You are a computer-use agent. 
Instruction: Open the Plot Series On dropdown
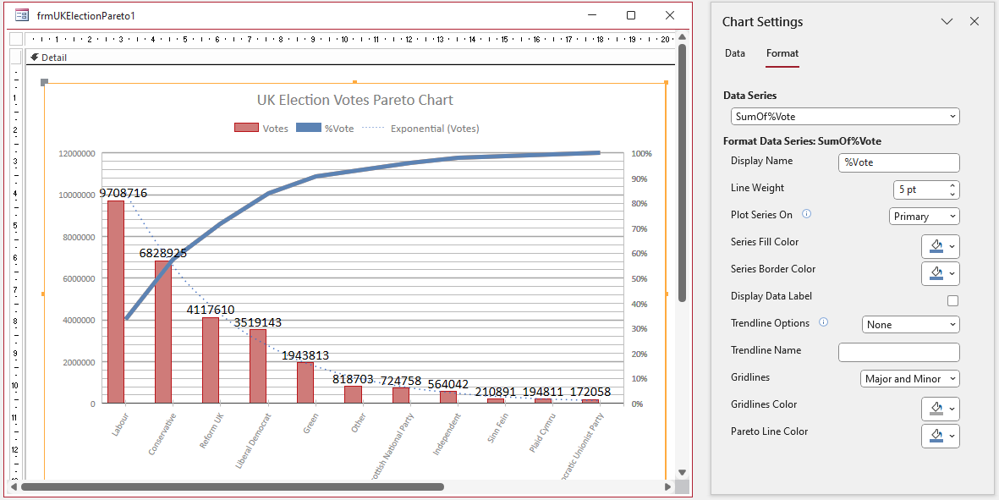[x=924, y=217]
